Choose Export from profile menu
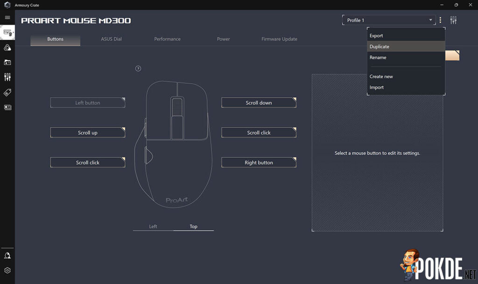Screen dimensions: 478x284 (406, 35)
